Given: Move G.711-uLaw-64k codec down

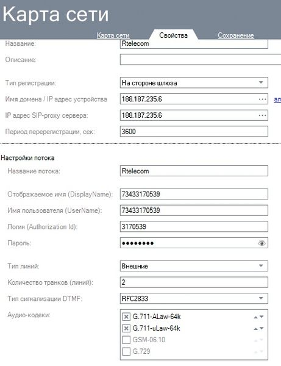Looking at the screenshot, I should coord(261,328).
